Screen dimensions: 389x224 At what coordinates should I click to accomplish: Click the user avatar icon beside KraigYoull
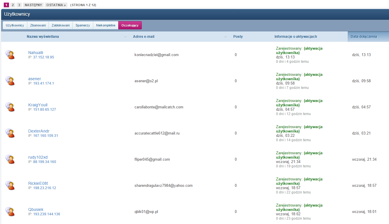10,107
